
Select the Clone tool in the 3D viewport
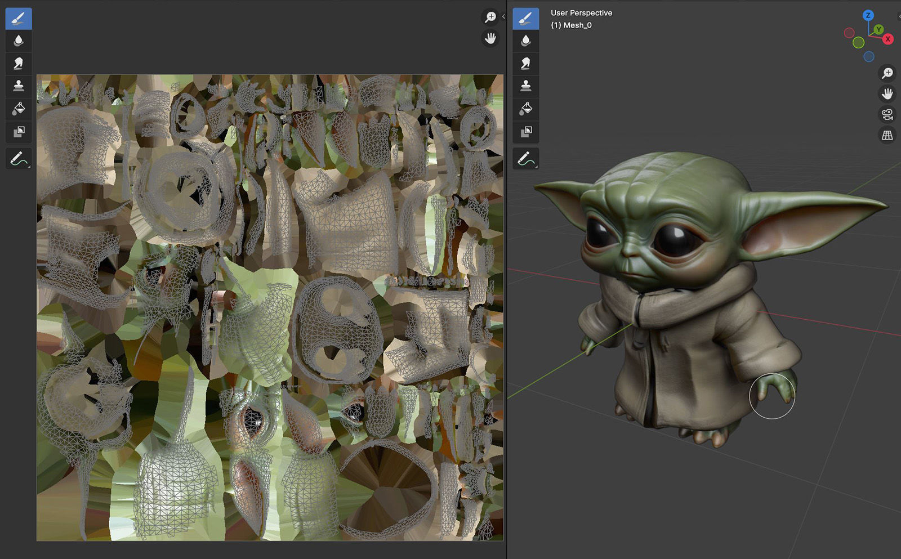525,86
